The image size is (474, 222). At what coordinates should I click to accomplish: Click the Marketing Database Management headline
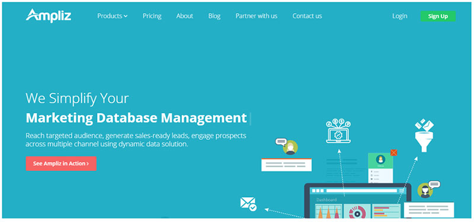coord(136,118)
